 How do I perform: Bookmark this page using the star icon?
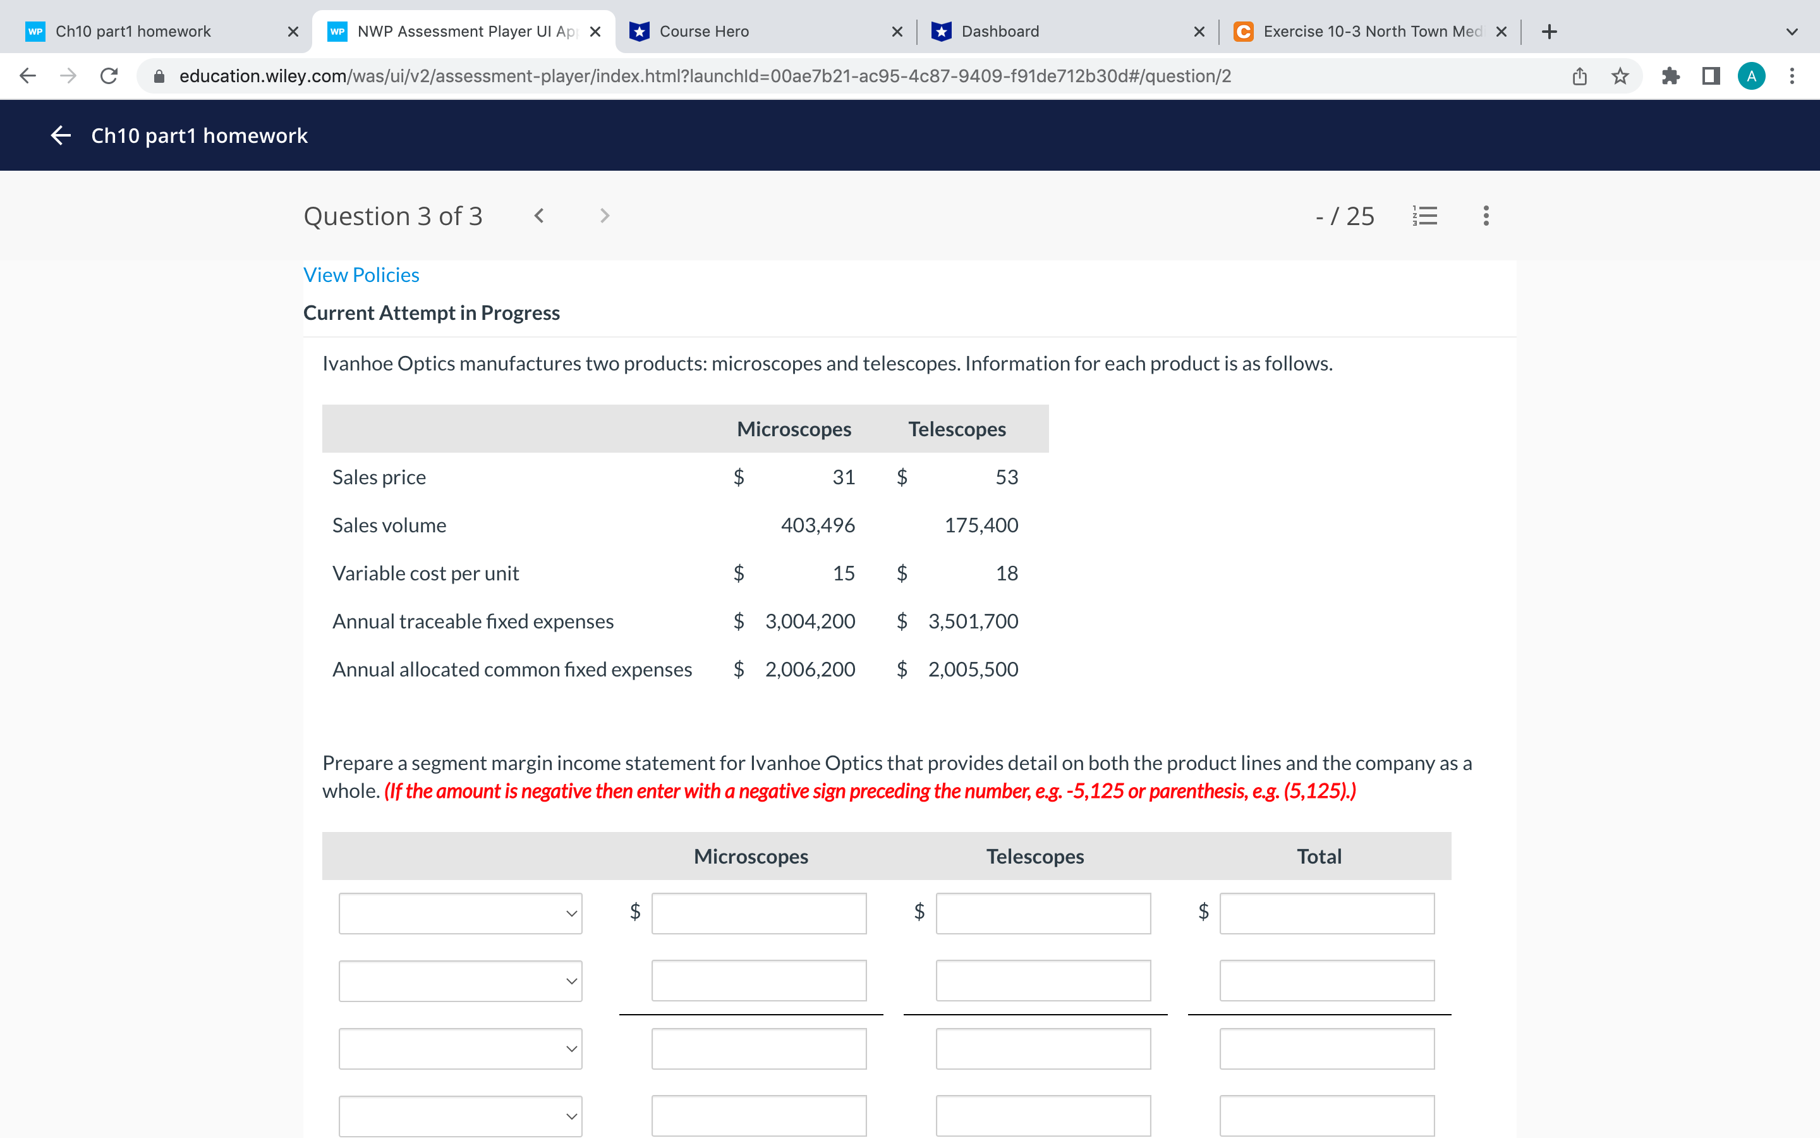1619,75
